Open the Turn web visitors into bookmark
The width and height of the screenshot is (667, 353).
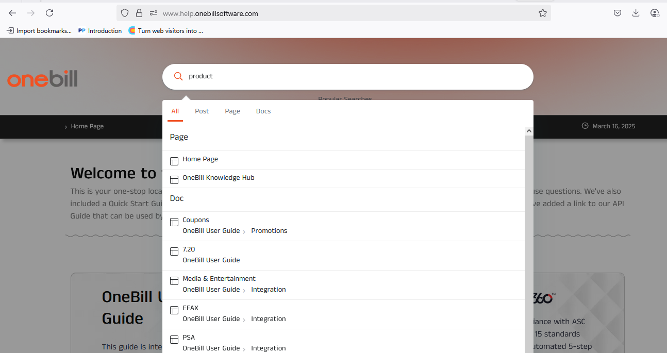(x=165, y=31)
